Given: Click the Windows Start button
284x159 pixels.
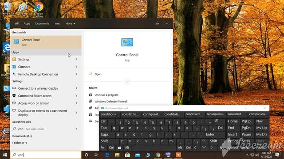Looking at the screenshot, I should click(x=5, y=155).
